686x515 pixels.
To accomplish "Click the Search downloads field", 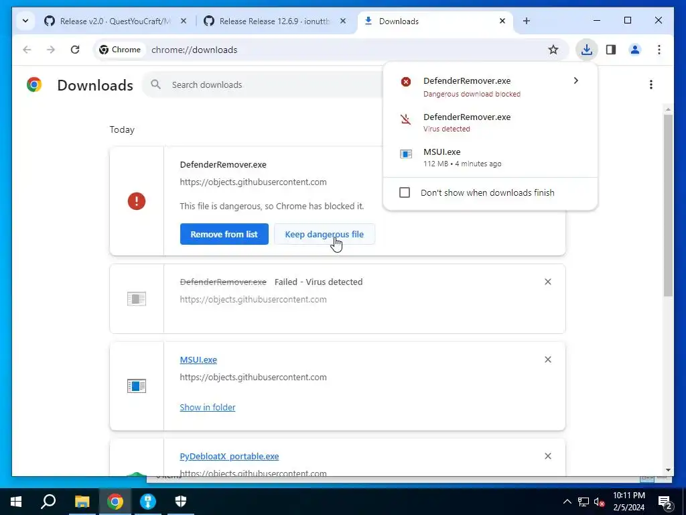I will point(263,84).
